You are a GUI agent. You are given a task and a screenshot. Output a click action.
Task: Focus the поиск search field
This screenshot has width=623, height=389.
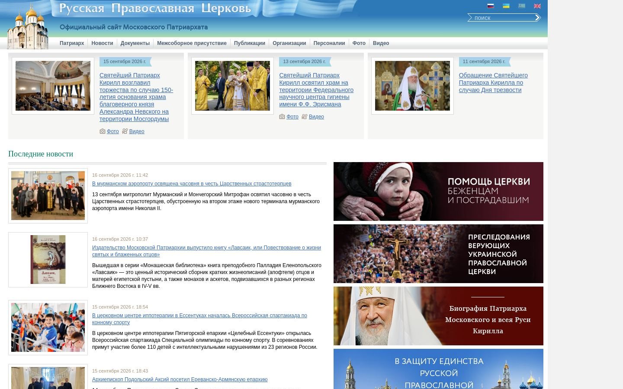502,18
